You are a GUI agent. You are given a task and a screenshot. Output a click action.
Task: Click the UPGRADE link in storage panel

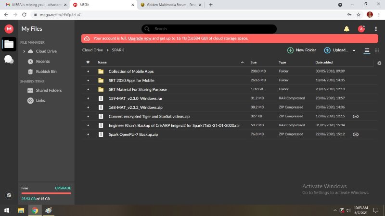pos(63,188)
